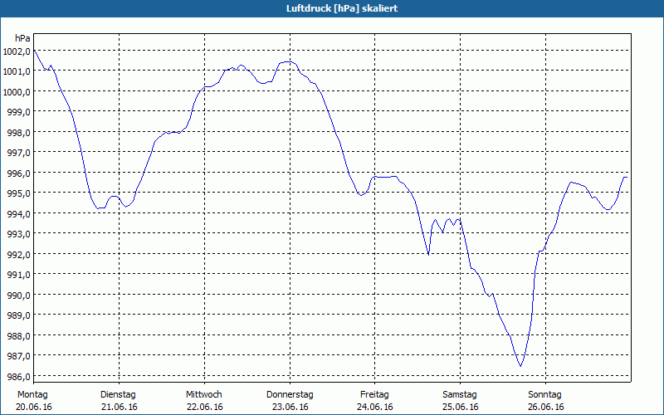664x415 pixels.
Task: Select the 1000,0 axis value
Action: click(17, 91)
